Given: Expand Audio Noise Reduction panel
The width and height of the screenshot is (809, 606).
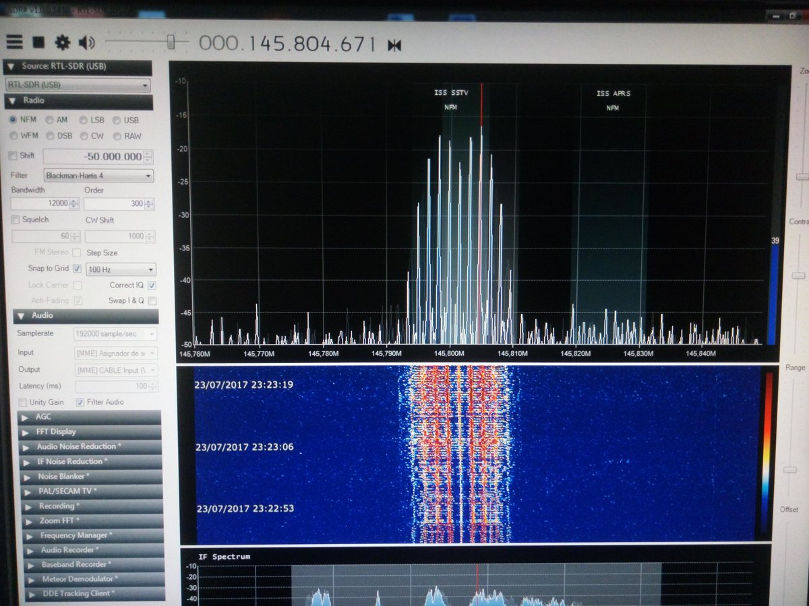Looking at the screenshot, I should pos(90,446).
